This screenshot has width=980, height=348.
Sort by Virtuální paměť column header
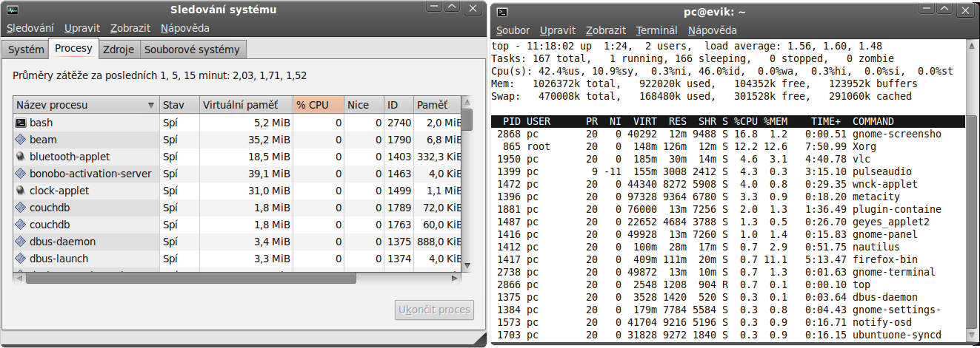[x=246, y=105]
